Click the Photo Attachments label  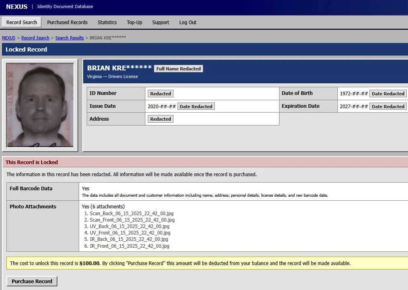point(33,207)
